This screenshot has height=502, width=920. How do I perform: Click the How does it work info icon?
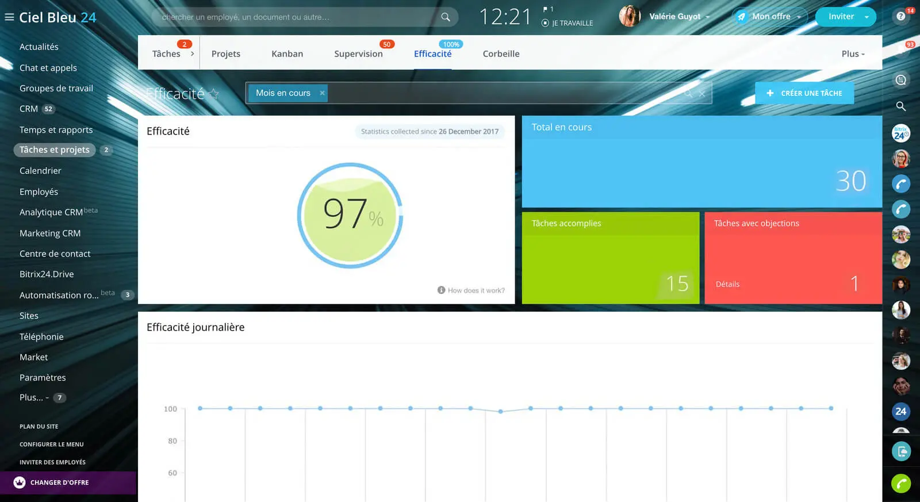[x=441, y=290]
